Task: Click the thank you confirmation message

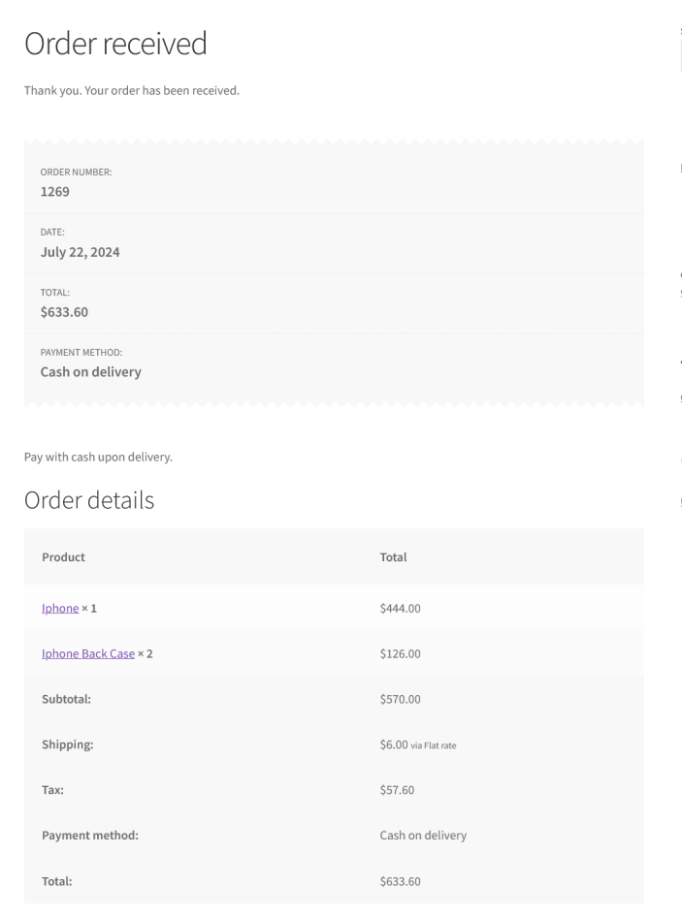Action: click(x=131, y=91)
